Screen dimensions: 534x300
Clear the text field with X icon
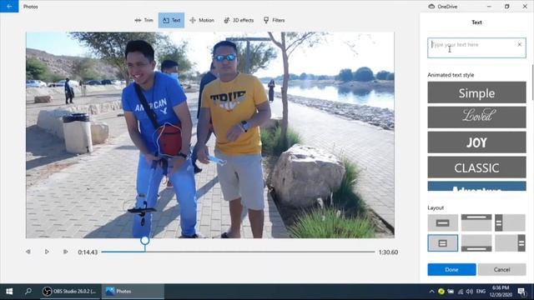tap(519, 44)
